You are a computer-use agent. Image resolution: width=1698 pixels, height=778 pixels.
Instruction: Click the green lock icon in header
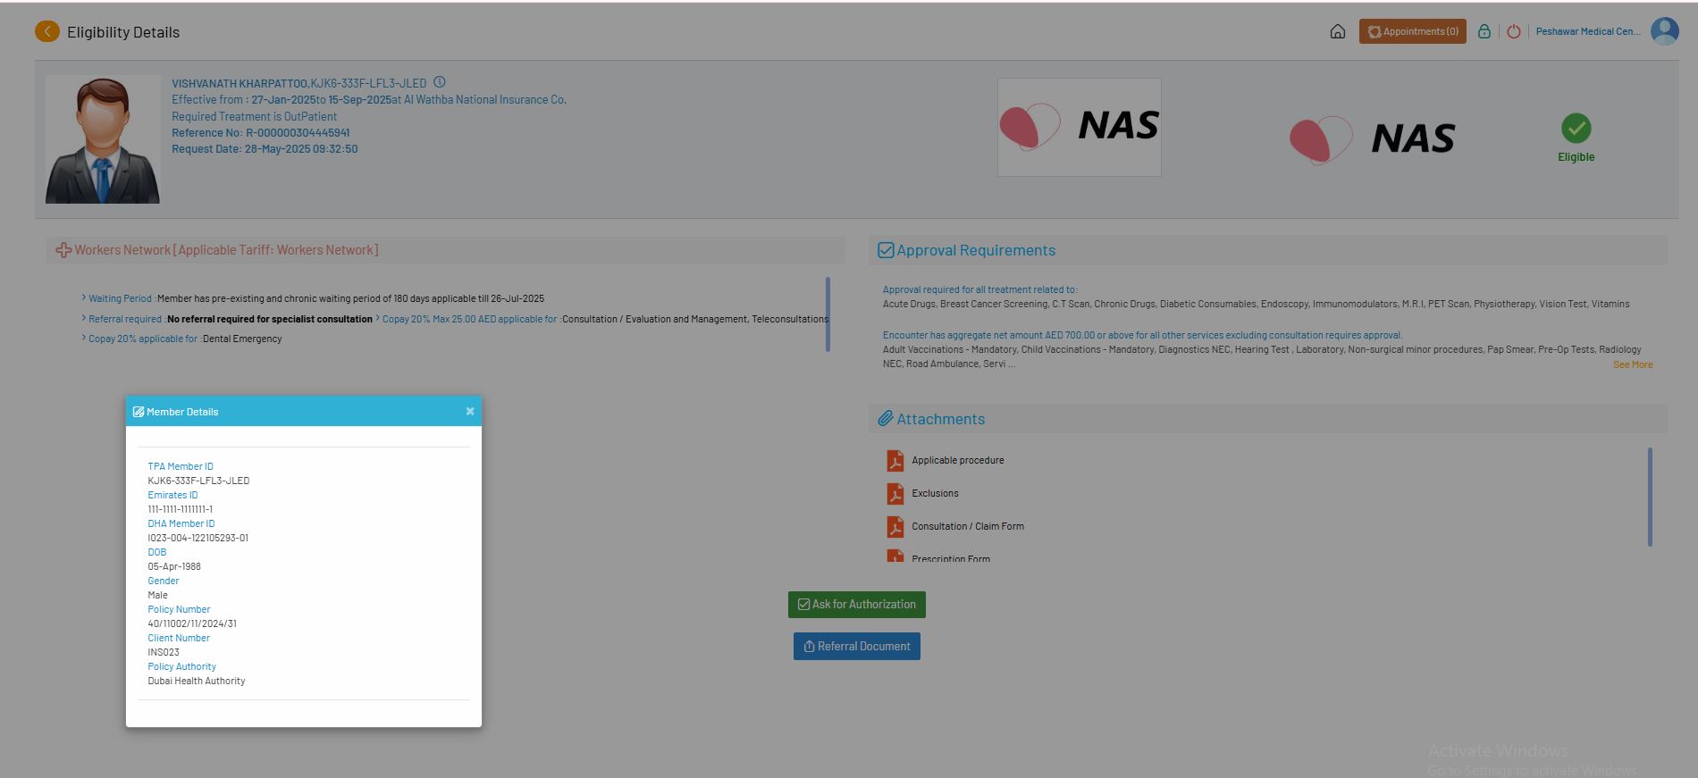[x=1484, y=31]
